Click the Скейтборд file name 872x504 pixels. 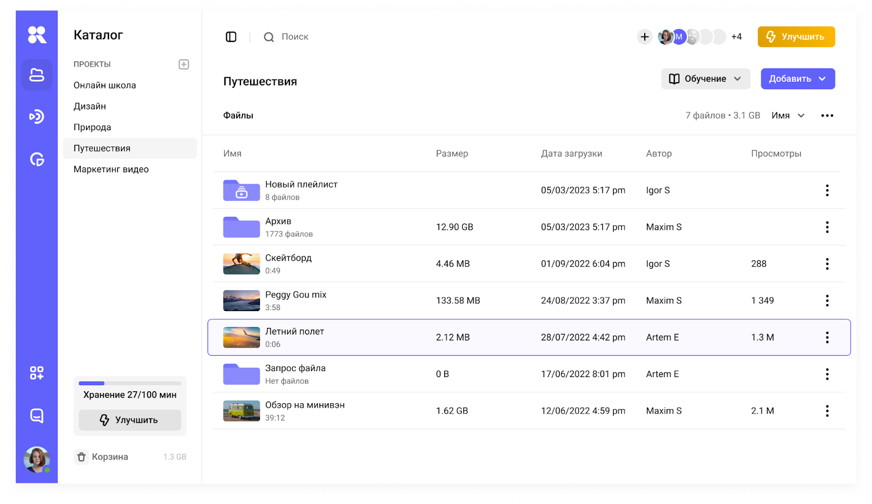point(288,258)
